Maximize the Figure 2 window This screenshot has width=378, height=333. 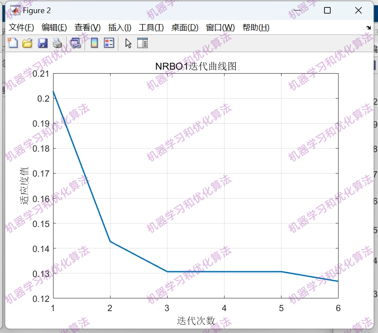click(327, 11)
